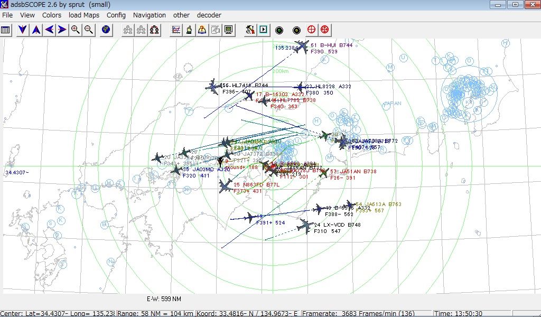The width and height of the screenshot is (541, 317).
Task: Expand the Config menu
Action: pos(116,15)
